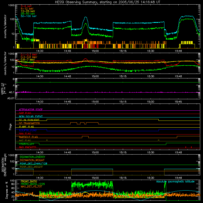Click the FLARE_FLAG label
This screenshot has height=203, width=203.
26,127
